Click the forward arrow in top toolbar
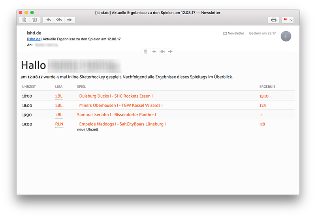The height and width of the screenshot is (218, 316). (70, 20)
